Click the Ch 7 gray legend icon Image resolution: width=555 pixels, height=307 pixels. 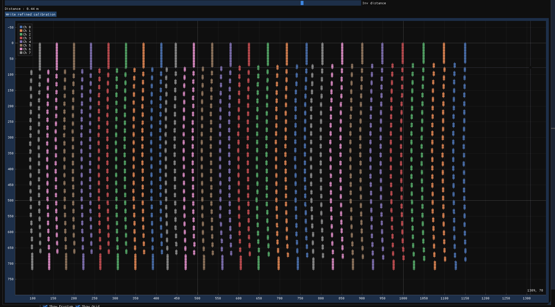pyautogui.click(x=21, y=53)
